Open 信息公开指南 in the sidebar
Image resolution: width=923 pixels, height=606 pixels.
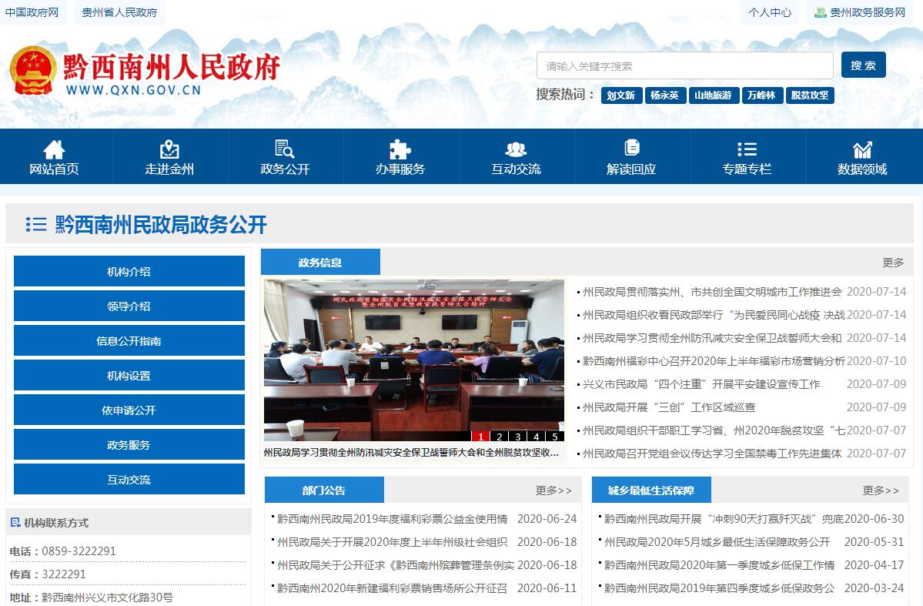tap(129, 341)
